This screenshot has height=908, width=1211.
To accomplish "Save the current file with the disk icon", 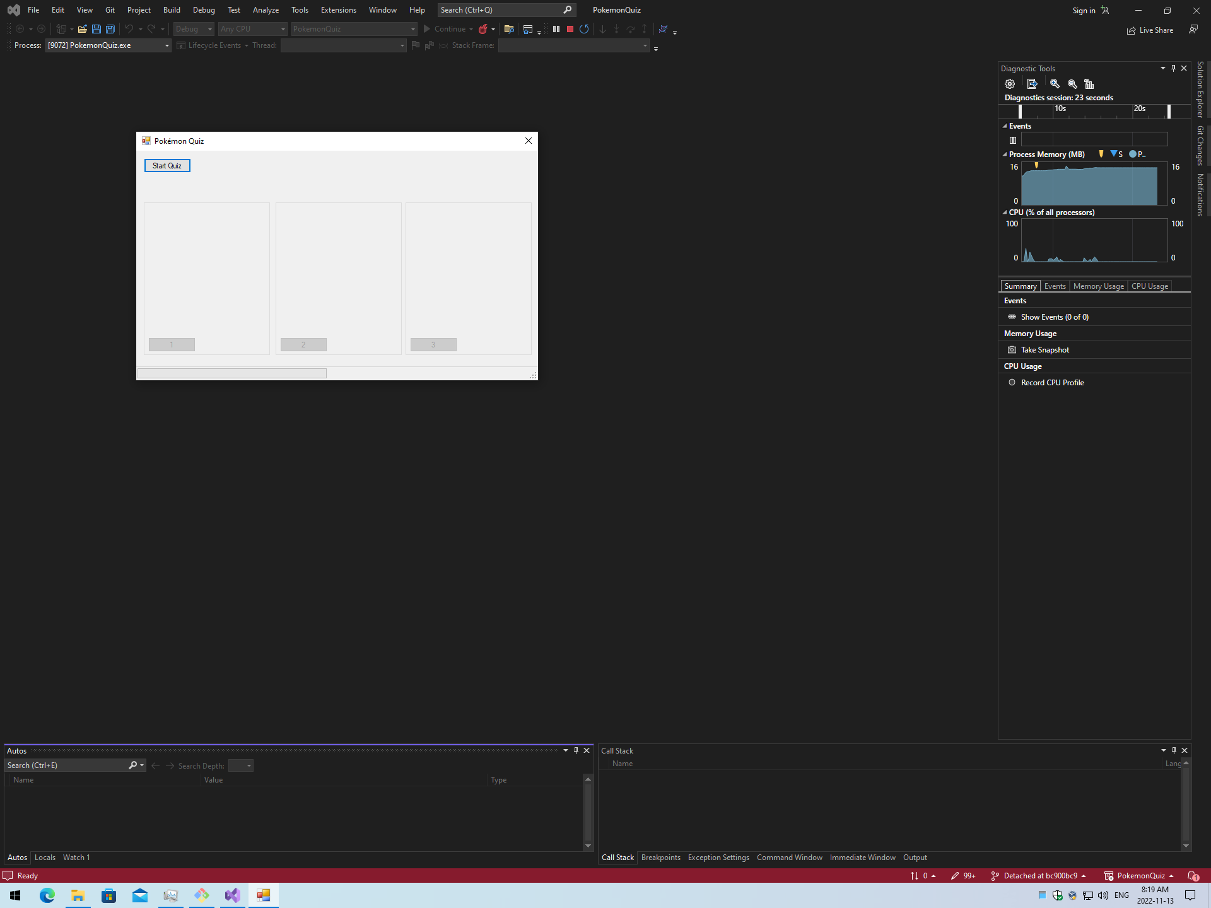I will (x=96, y=29).
